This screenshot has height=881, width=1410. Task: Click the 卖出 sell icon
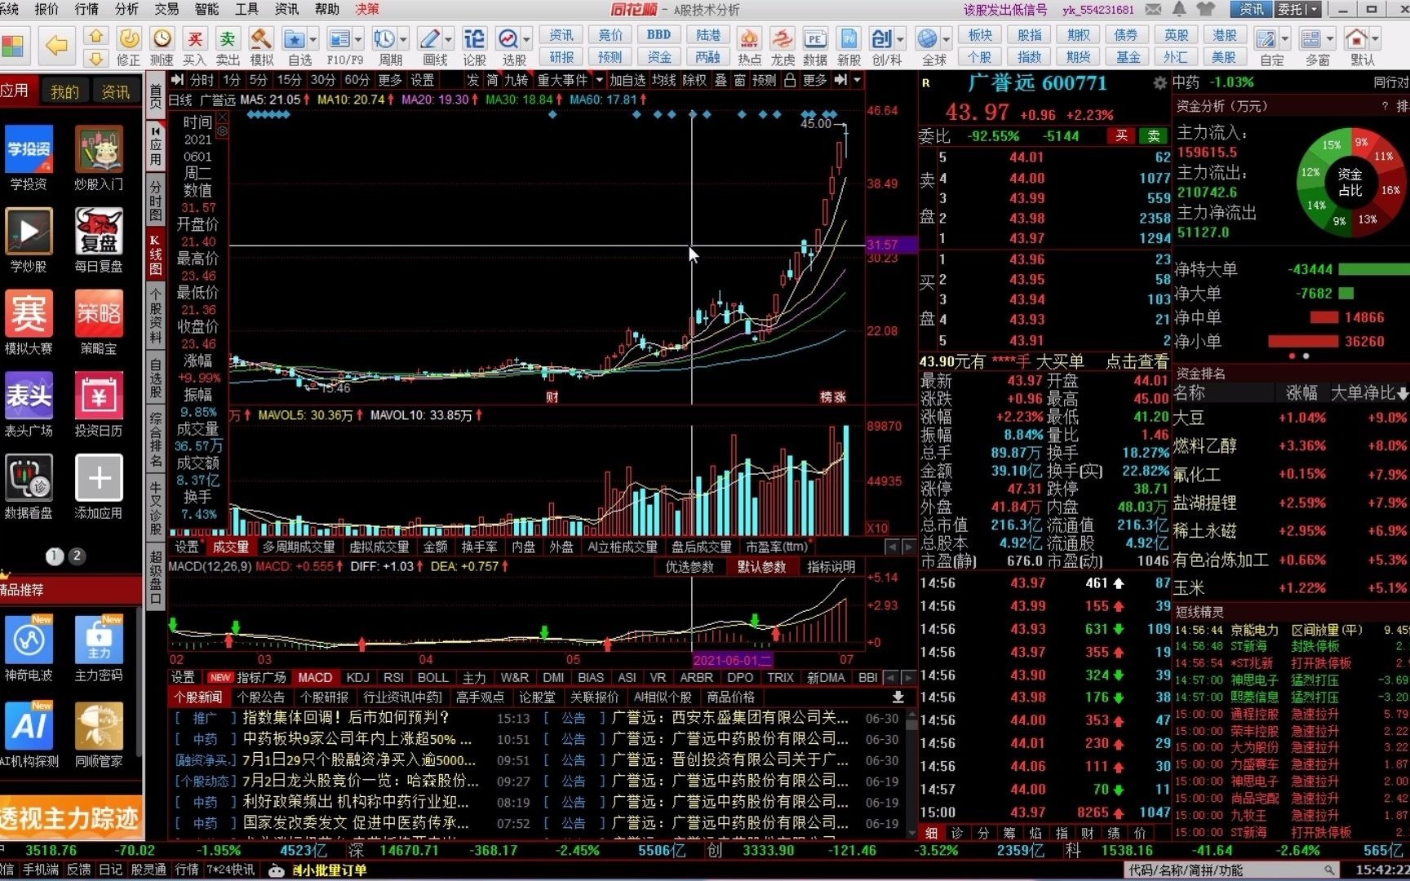coord(228,46)
